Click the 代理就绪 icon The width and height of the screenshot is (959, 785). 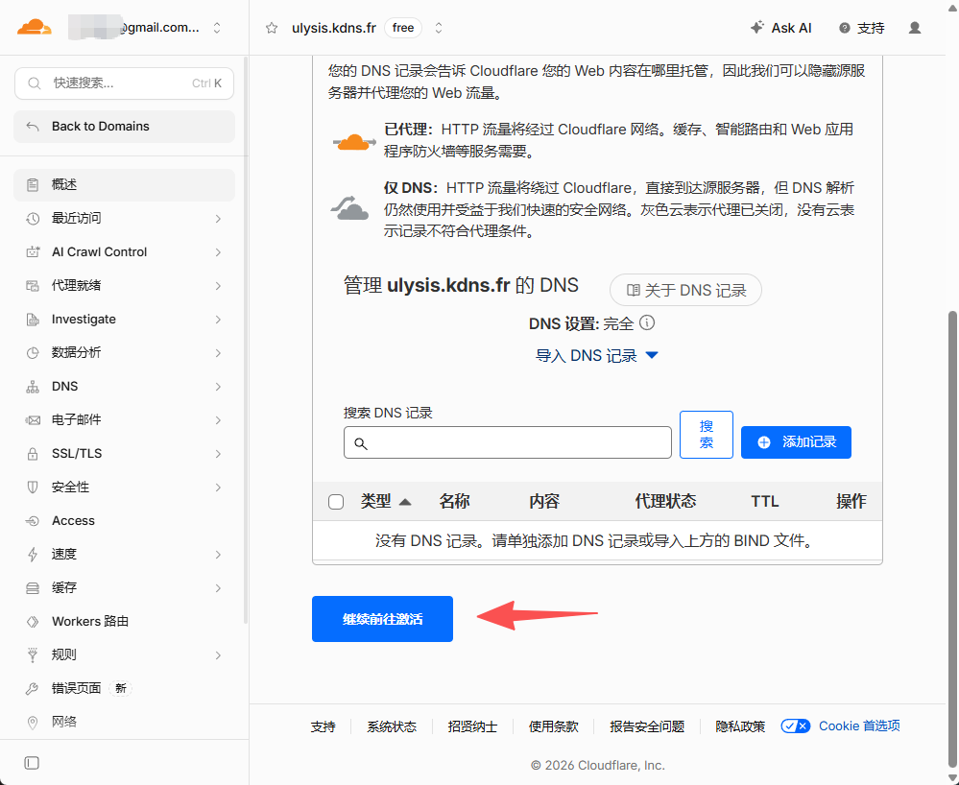(33, 286)
